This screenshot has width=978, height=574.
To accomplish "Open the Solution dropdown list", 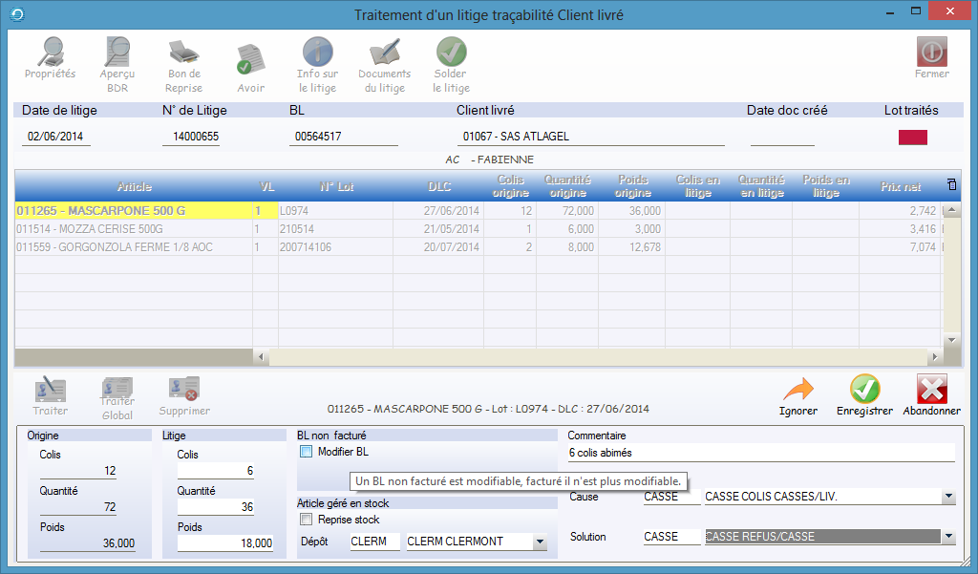I will tap(947, 537).
